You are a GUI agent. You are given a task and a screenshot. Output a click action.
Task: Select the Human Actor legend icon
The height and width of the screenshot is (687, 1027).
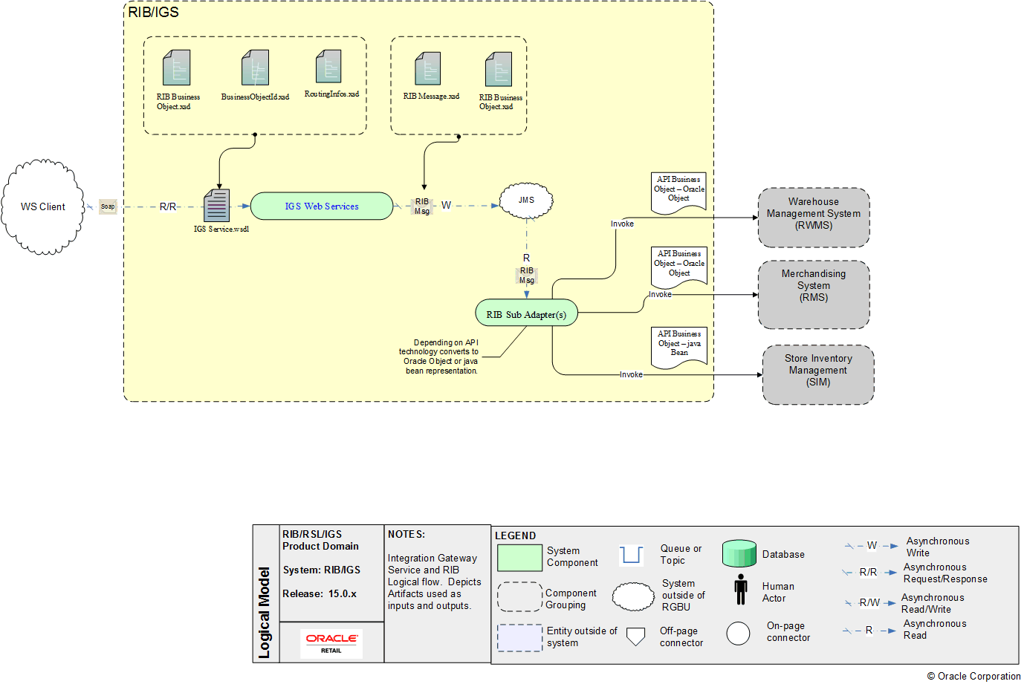tap(741, 589)
